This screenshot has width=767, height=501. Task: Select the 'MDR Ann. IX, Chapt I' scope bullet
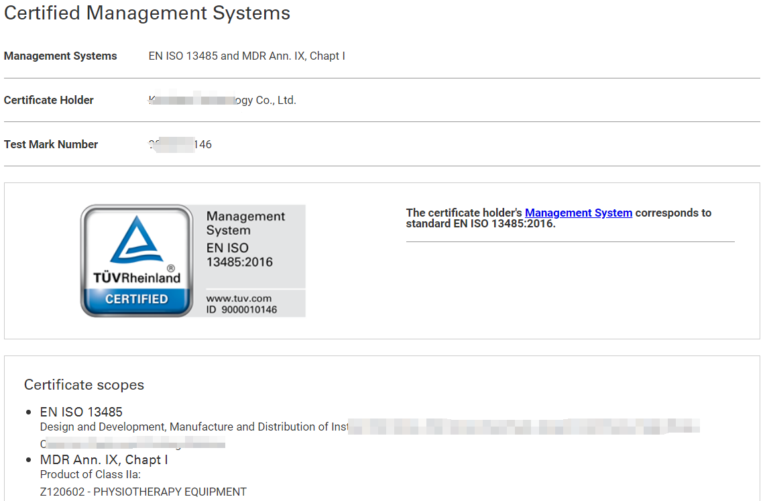[104, 460]
